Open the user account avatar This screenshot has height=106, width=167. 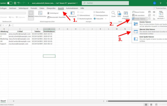point(154,3)
